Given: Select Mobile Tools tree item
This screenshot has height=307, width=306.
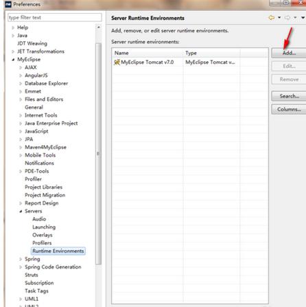Looking at the screenshot, I should point(40,155).
